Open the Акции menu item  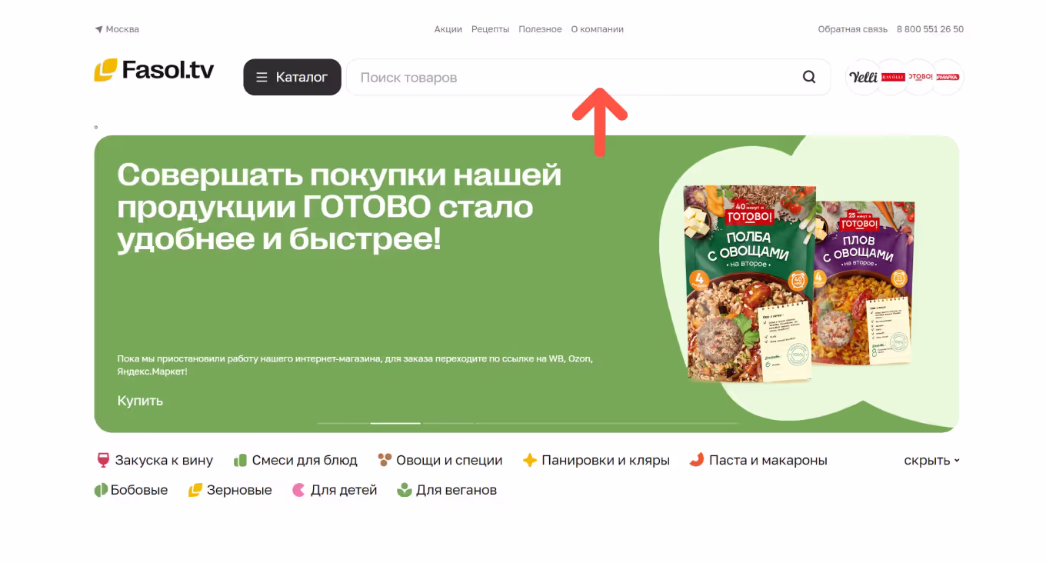[448, 29]
